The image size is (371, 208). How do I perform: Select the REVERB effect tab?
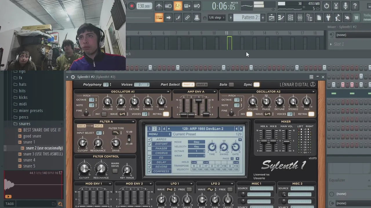tap(161, 167)
